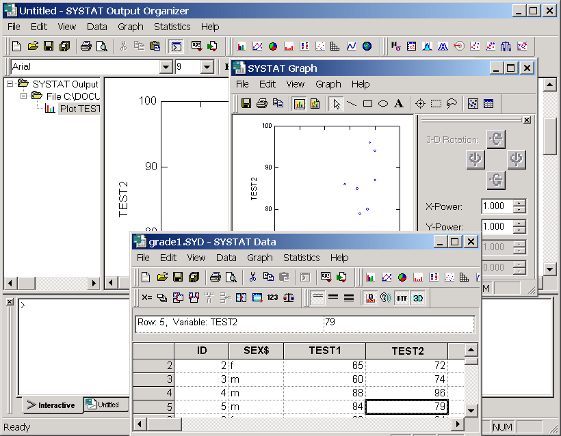Click crosshair identify-point tool in SYSTAT Graph
This screenshot has height=436, width=561.
coord(420,104)
